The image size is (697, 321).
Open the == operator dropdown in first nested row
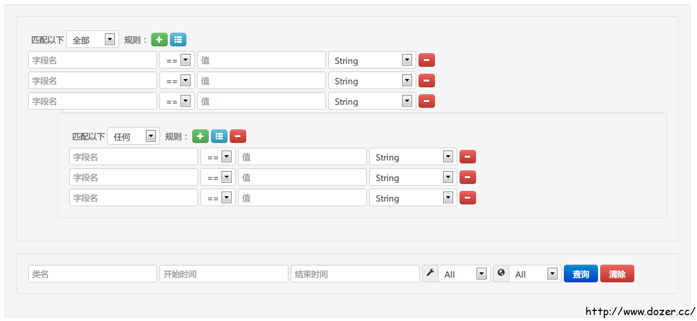[x=218, y=157]
